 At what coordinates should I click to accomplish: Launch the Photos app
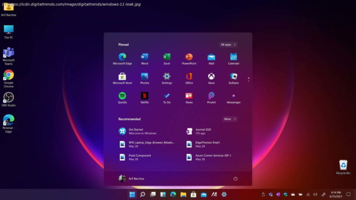coord(145,78)
